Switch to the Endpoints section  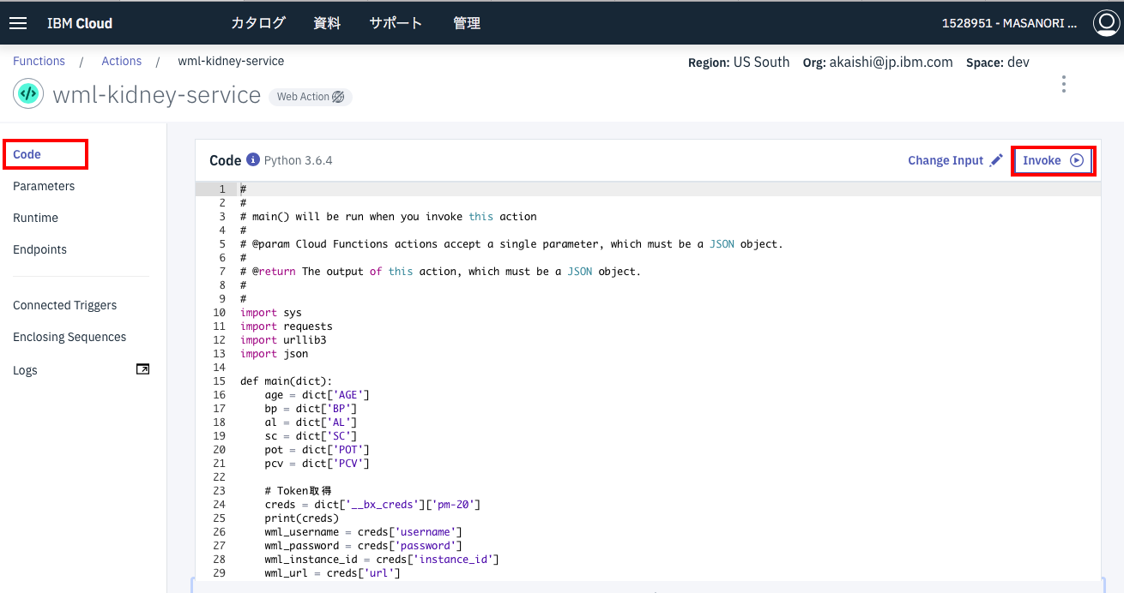39,249
